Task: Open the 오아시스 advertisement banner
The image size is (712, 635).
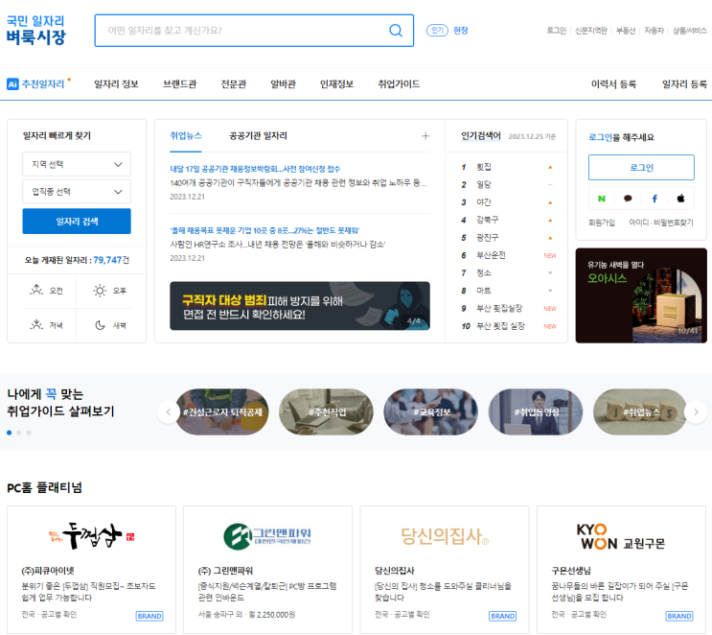Action: pyautogui.click(x=641, y=295)
